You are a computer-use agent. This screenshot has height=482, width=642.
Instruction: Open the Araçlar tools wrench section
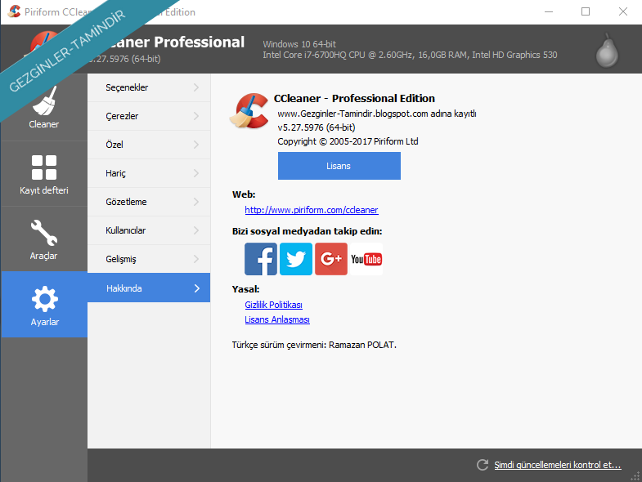tap(44, 239)
